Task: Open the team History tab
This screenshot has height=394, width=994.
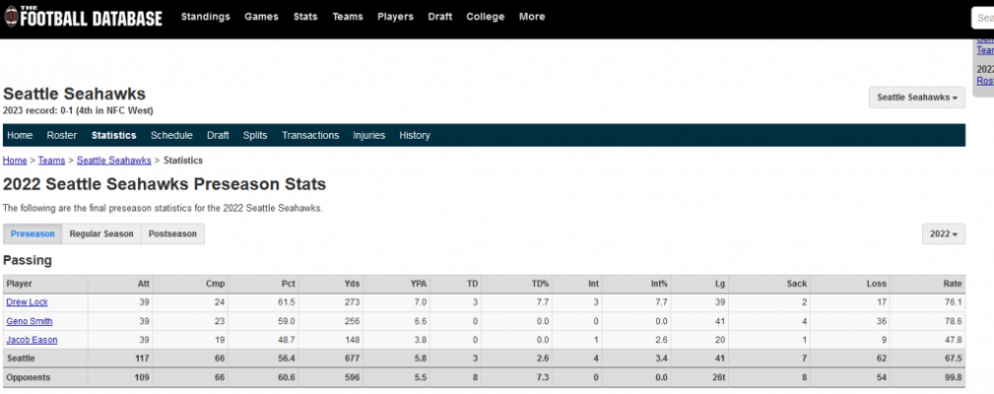Action: 415,135
